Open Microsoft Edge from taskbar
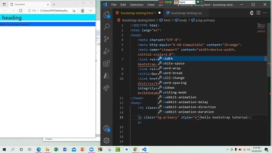Screen dimensions: 272x153 pyautogui.click(x=39, y=149)
